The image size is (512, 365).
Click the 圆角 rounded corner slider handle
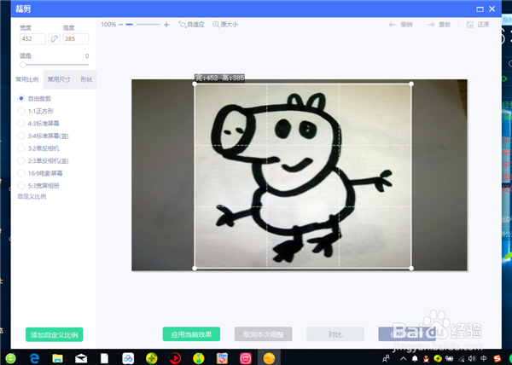tap(22, 65)
